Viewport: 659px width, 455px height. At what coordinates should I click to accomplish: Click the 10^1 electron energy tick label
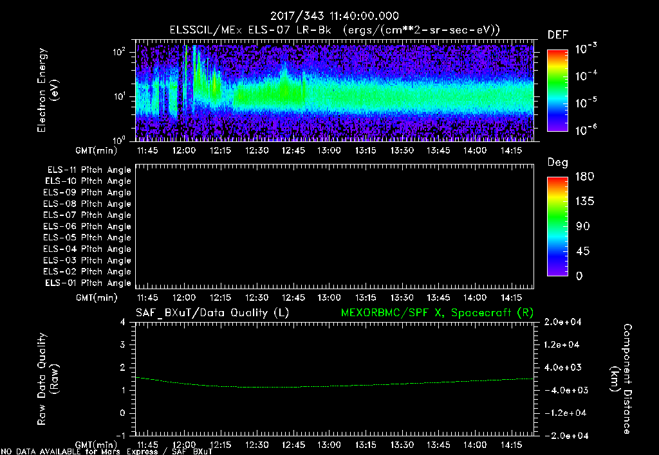[119, 96]
